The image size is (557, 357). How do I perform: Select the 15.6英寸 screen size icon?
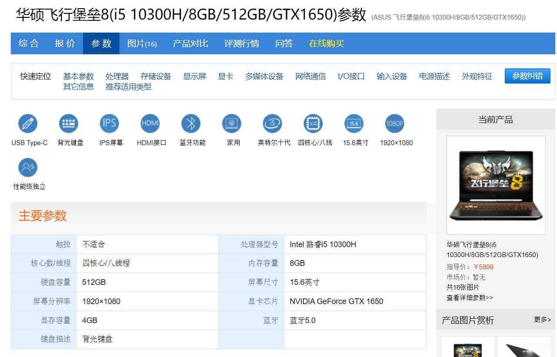[354, 124]
